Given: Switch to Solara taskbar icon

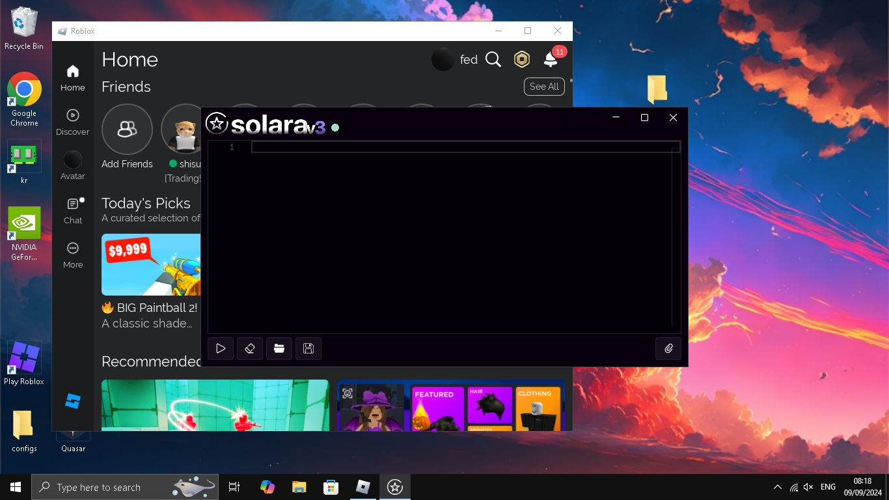Looking at the screenshot, I should [394, 487].
